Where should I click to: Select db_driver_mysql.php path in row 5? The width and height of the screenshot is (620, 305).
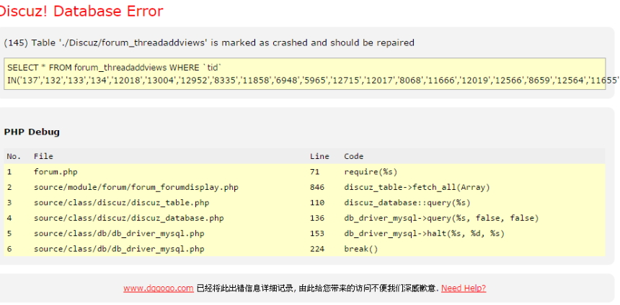click(119, 234)
